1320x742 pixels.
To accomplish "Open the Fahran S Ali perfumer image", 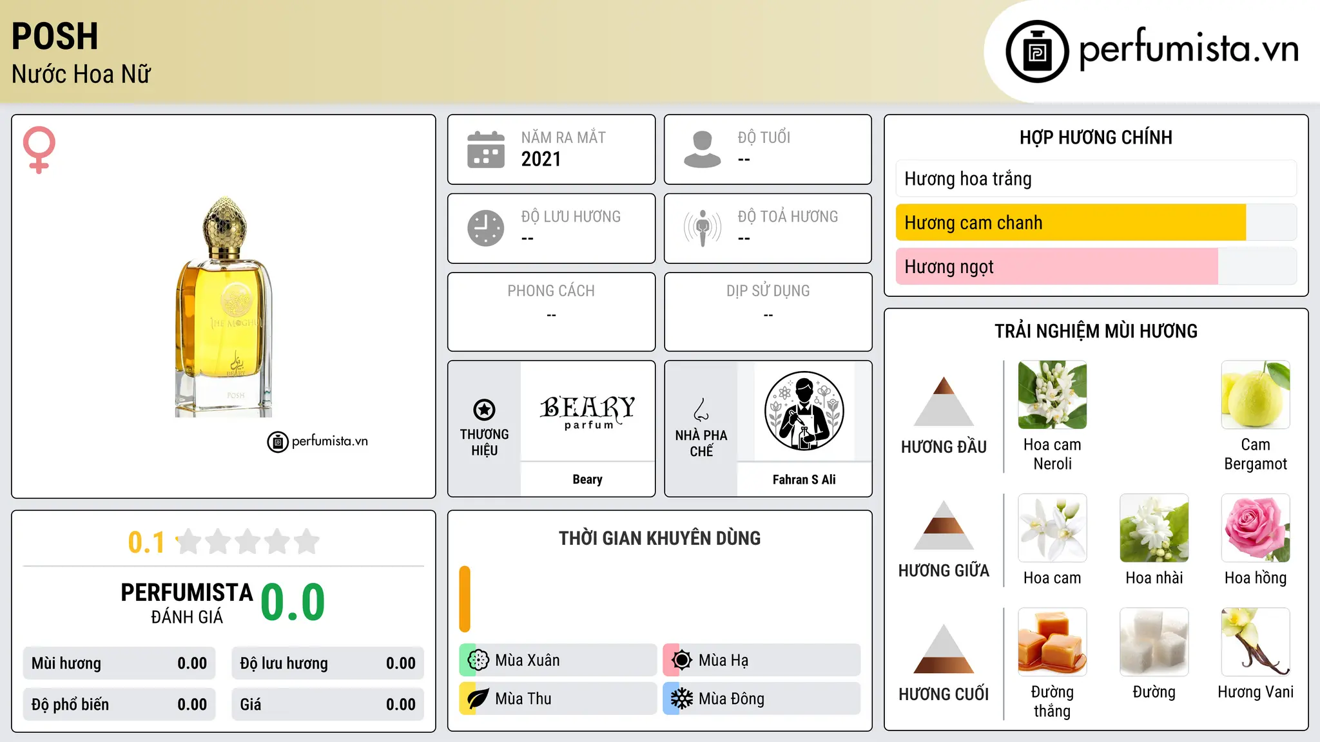I will coord(804,412).
